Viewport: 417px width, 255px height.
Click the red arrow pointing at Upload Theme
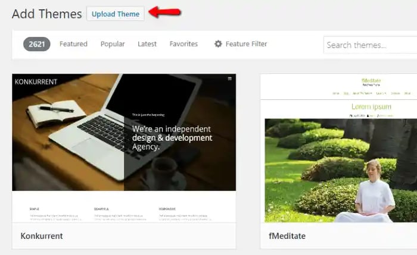[x=164, y=12]
